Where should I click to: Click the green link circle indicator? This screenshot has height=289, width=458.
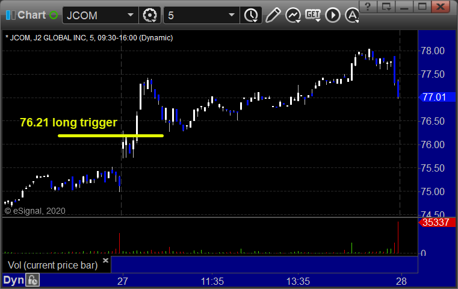click(54, 15)
